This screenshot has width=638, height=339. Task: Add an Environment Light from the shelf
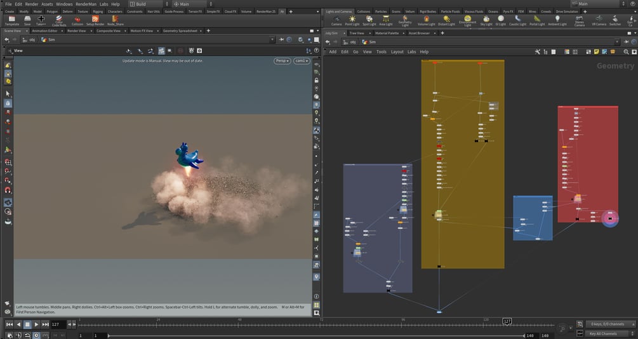point(467,21)
